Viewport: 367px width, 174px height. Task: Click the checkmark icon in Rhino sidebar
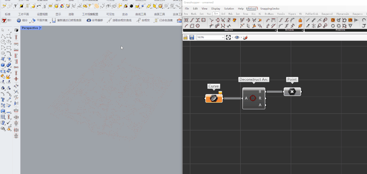(9, 122)
